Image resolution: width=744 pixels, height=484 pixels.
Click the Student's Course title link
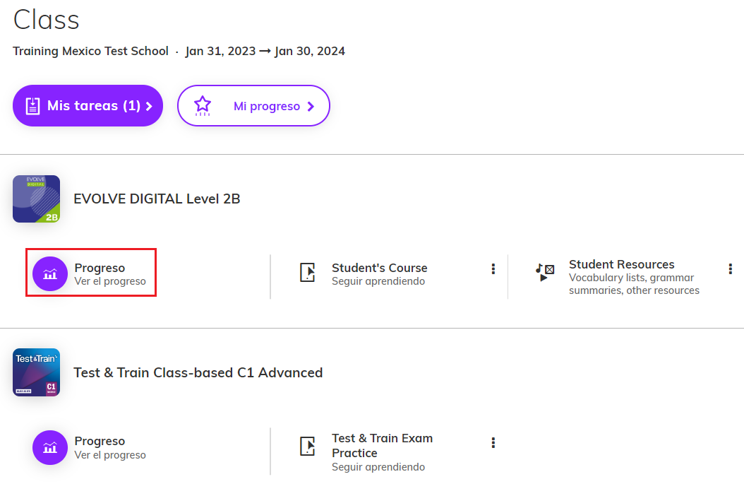pyautogui.click(x=380, y=268)
